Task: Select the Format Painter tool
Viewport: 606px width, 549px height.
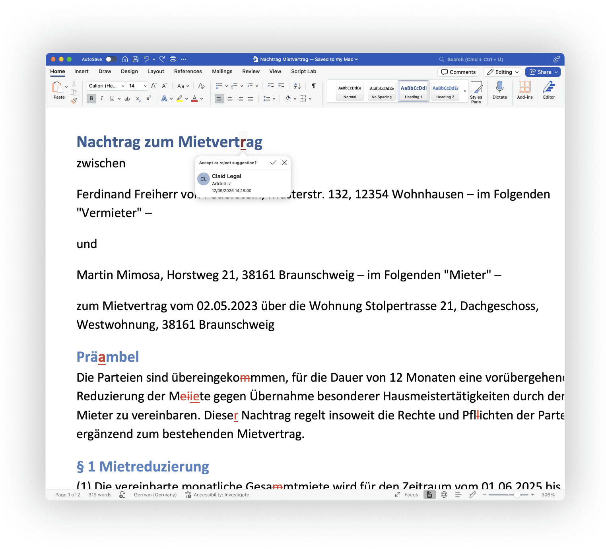Action: click(x=74, y=101)
